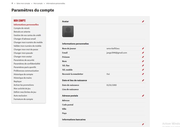Edit Prénom using its pencil icon
180x127 pixels.
(x=143, y=57)
